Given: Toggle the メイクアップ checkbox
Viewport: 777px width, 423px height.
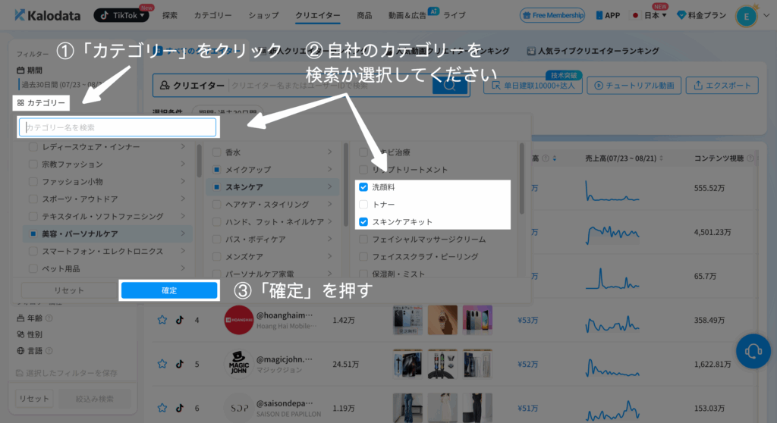Looking at the screenshot, I should [x=216, y=169].
